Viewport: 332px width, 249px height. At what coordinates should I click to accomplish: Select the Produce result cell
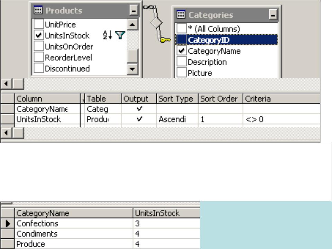pyautogui.click(x=73, y=244)
